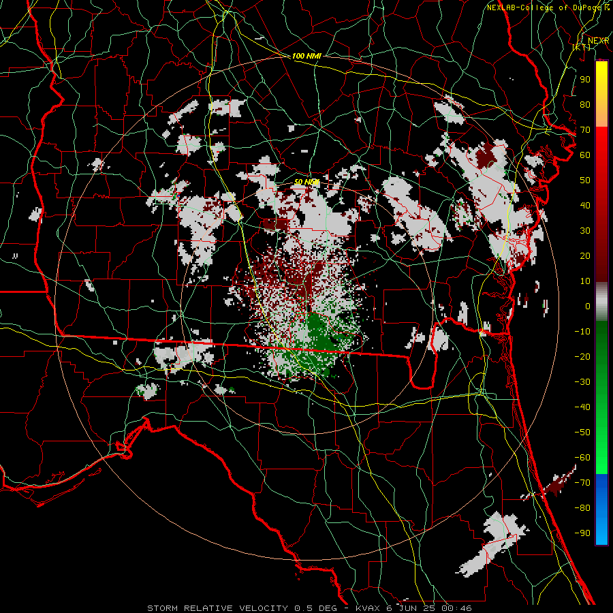Select the -40 value on velocity scale
This screenshot has width=613, height=613.
[x=582, y=407]
